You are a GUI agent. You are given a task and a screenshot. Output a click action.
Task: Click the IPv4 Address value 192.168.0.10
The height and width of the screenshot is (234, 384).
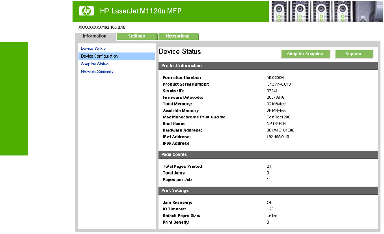point(278,137)
